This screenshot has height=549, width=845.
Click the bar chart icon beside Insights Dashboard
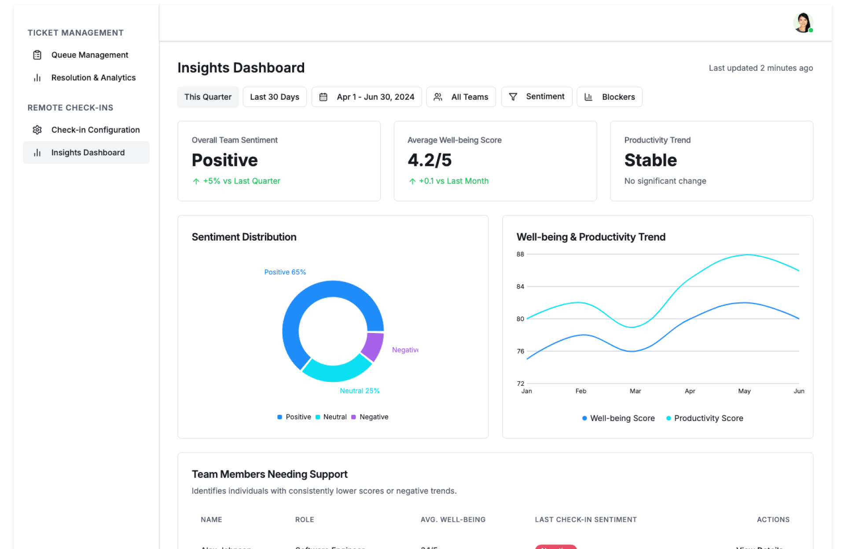pyautogui.click(x=37, y=153)
